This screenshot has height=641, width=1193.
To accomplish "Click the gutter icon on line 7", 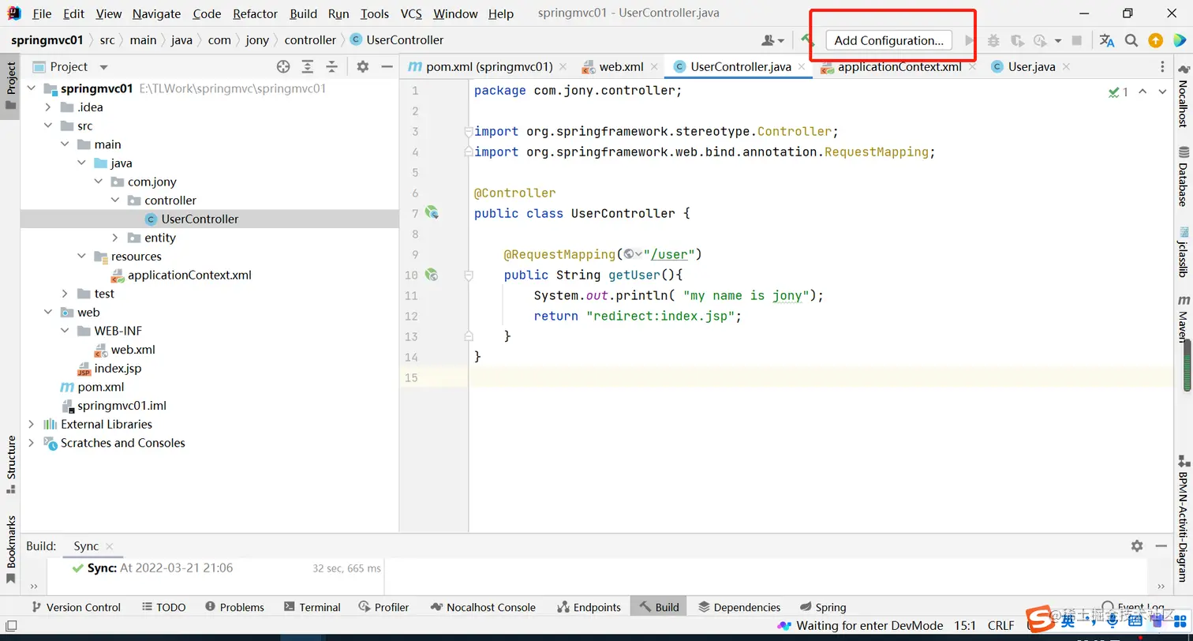I will click(x=432, y=212).
